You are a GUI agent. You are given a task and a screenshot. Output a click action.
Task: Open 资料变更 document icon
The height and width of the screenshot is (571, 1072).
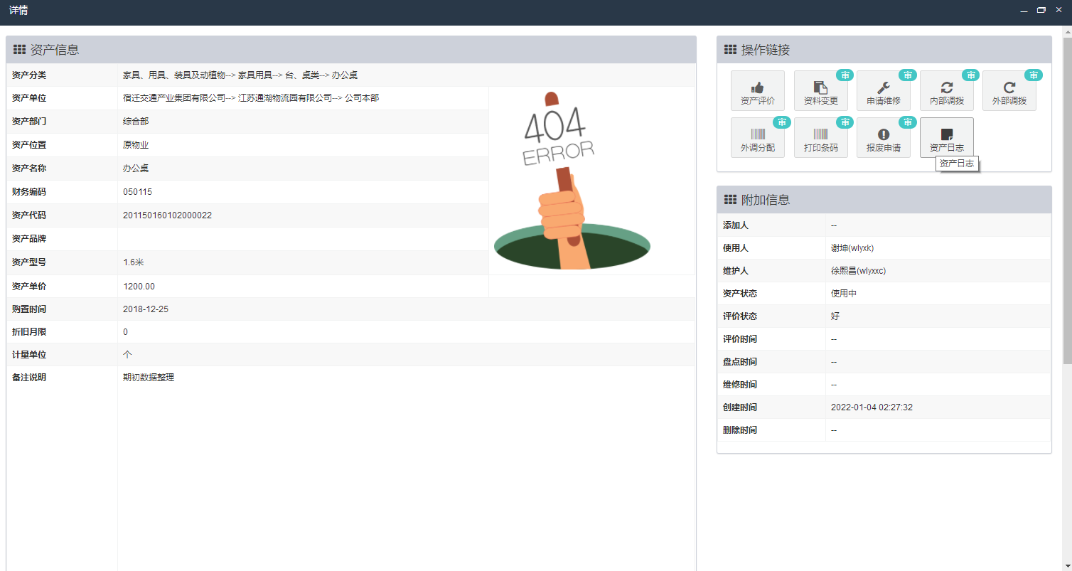[x=820, y=87]
